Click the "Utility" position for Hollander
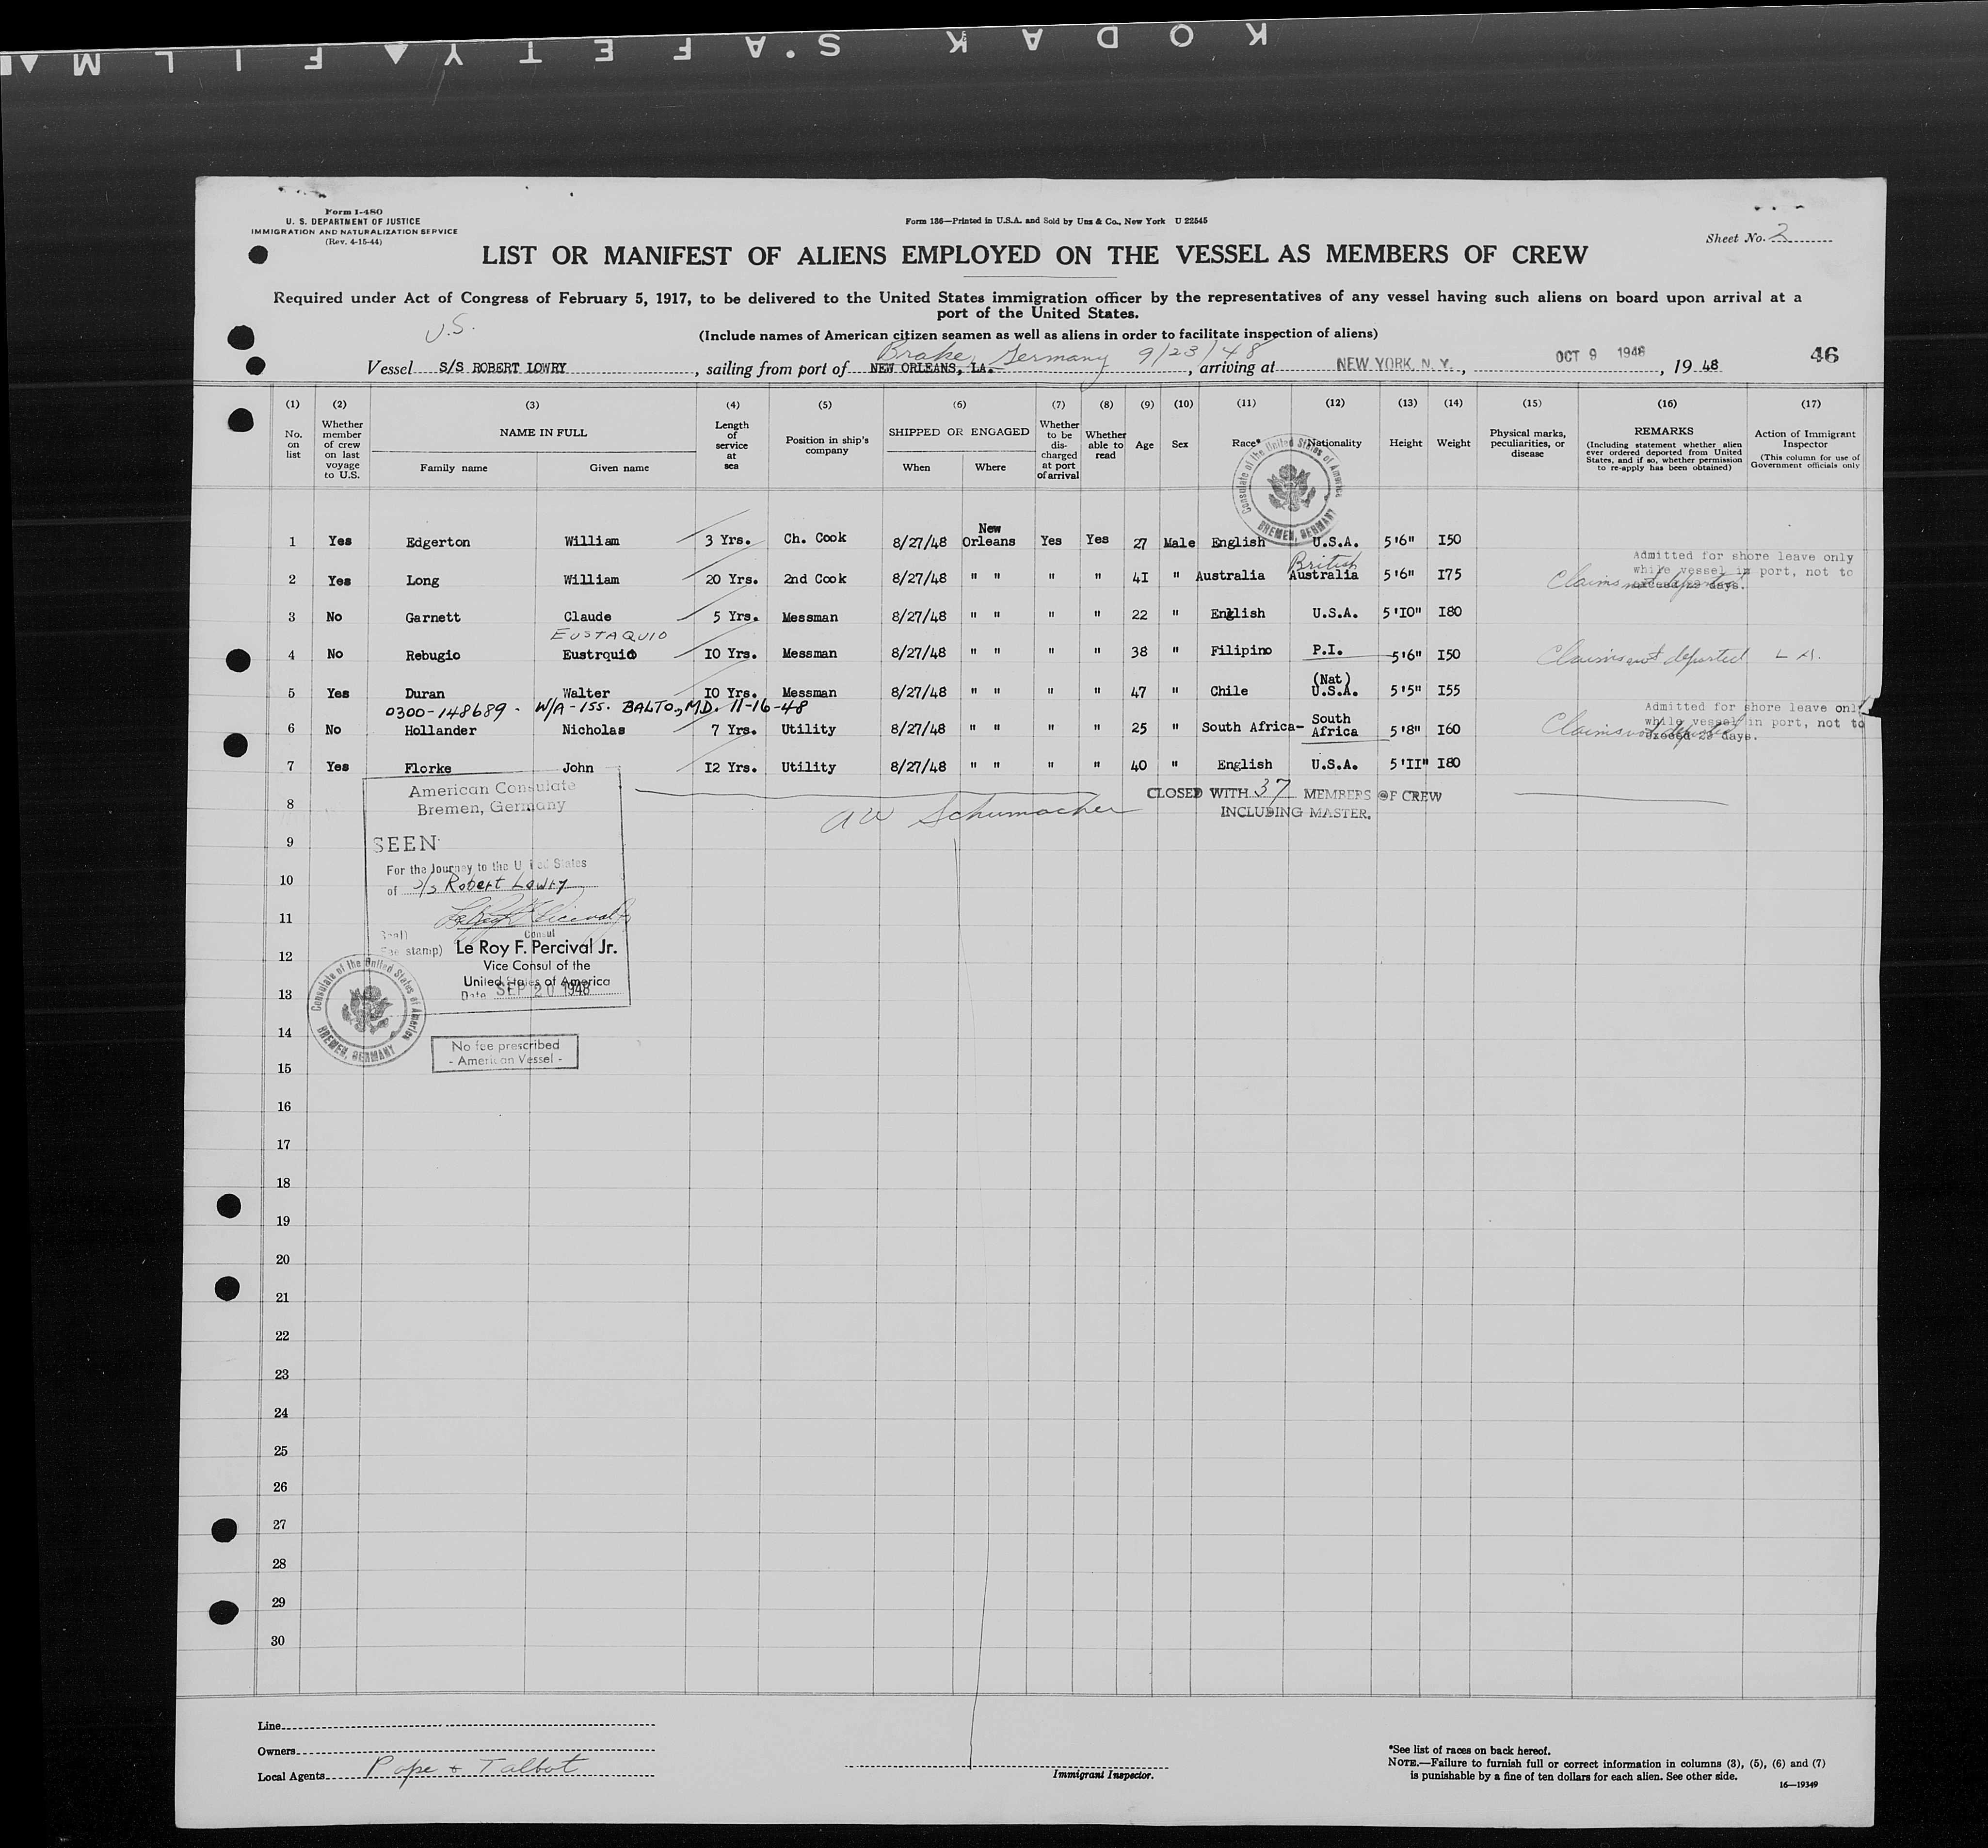Image resolution: width=1988 pixels, height=1848 pixels. tap(808, 729)
